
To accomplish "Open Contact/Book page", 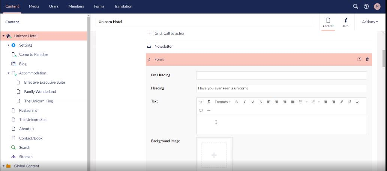I will [x=31, y=138].
